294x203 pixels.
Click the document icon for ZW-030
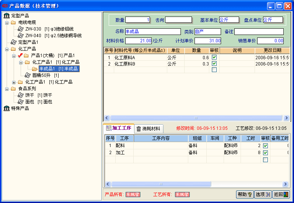pyautogui.click(x=20, y=29)
